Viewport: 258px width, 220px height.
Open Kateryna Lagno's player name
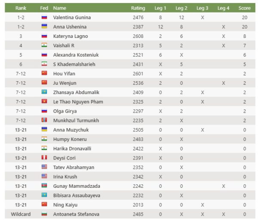click(70, 36)
